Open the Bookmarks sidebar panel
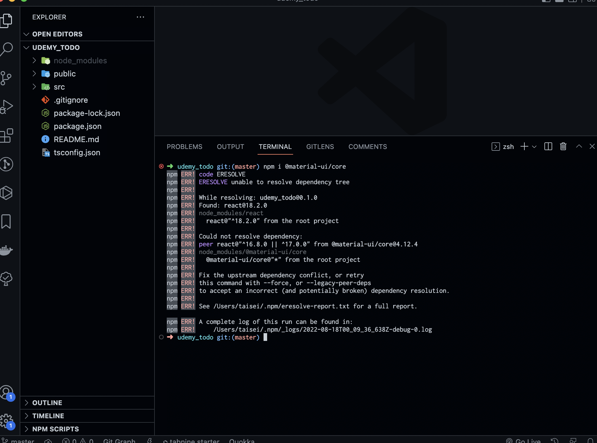The image size is (597, 443). coord(7,221)
